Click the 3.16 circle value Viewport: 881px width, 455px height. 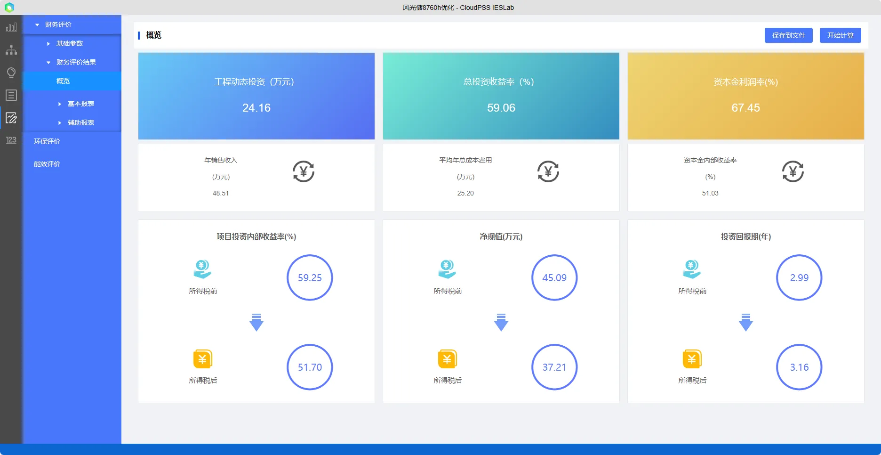799,367
